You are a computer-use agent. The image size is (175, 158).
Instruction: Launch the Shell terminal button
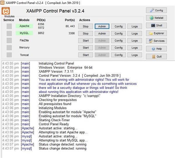[x=156, y=25]
